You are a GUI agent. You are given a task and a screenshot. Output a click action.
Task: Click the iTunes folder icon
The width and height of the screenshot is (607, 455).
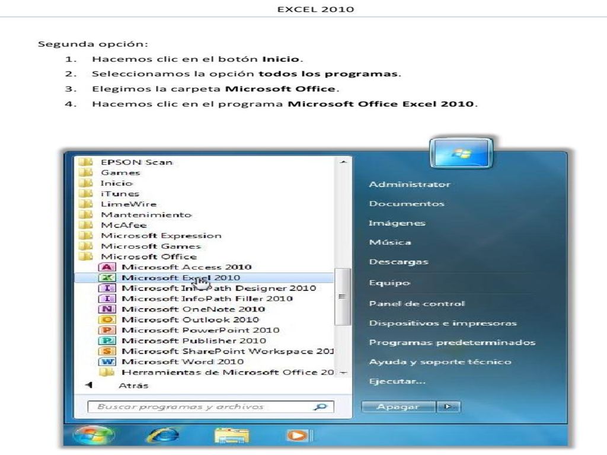click(85, 193)
